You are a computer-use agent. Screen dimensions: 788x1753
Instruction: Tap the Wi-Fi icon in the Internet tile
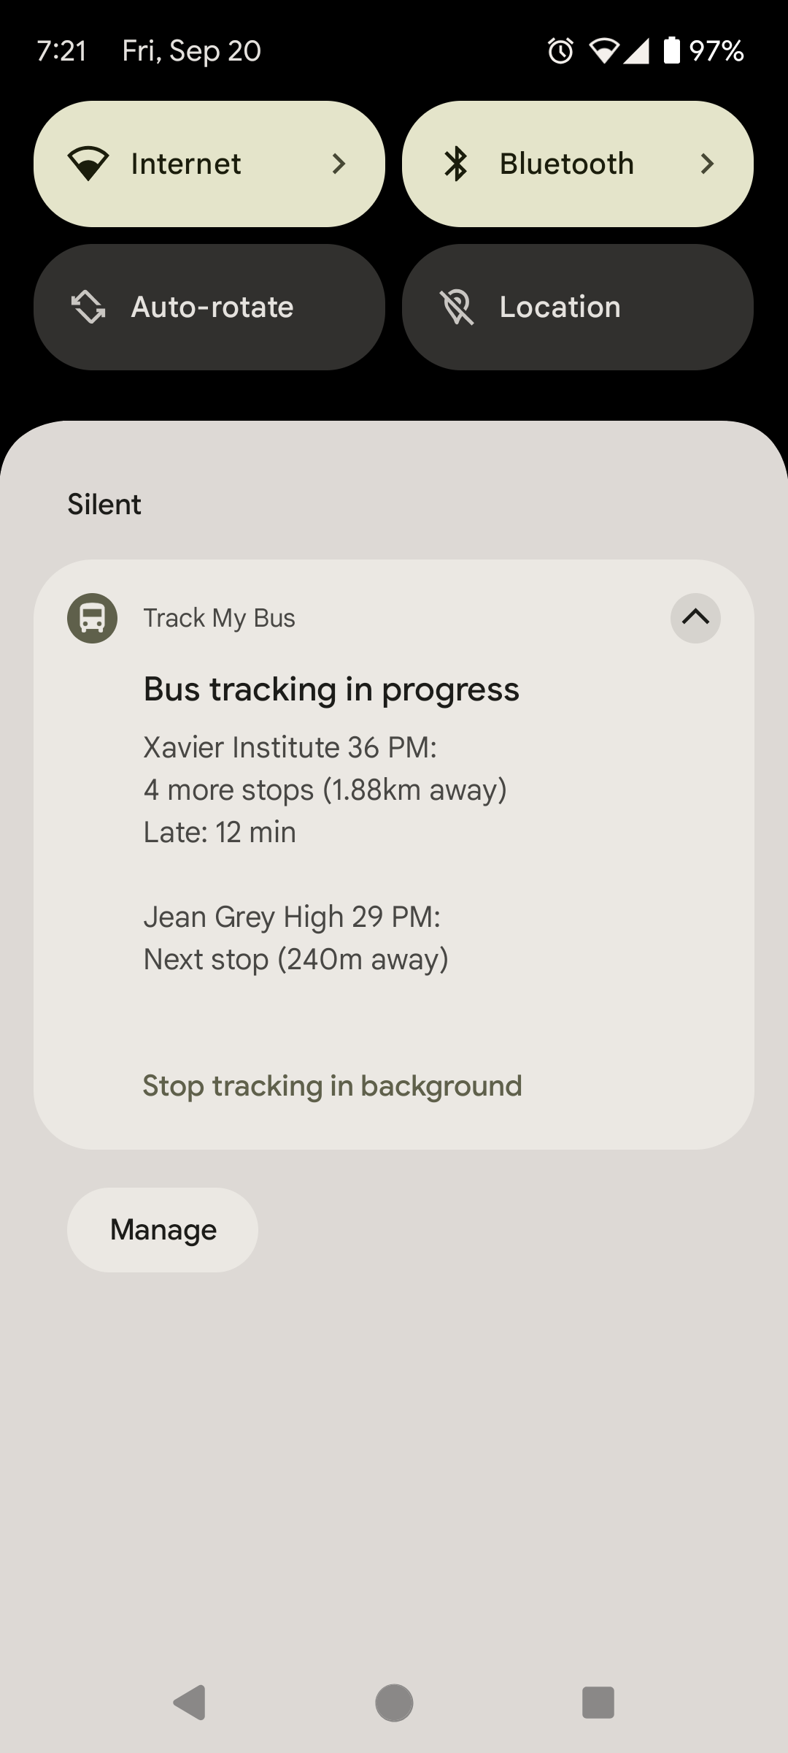click(x=88, y=163)
